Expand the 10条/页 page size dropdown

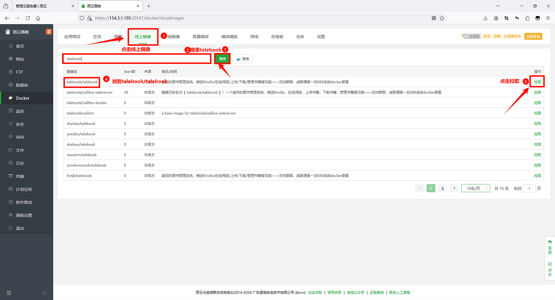475,188
